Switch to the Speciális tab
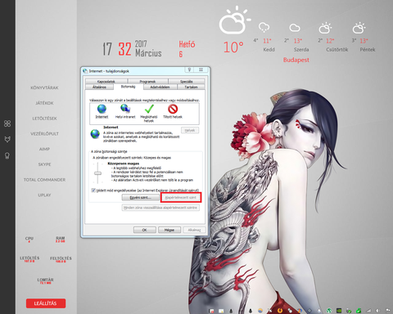Image resolution: width=393 pixels, height=314 pixels. (187, 81)
